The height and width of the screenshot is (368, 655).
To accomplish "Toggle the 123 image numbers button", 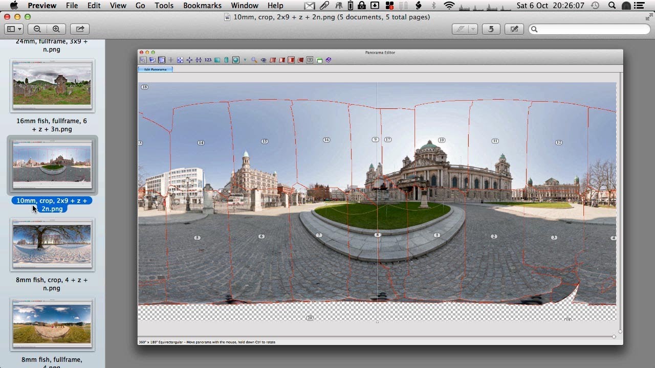I will pos(208,60).
